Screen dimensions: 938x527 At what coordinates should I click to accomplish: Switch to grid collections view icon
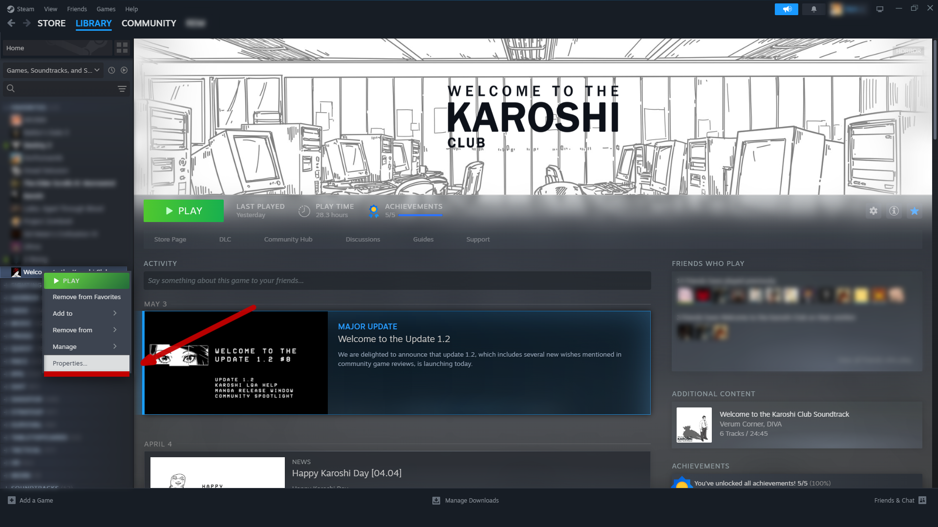122,48
